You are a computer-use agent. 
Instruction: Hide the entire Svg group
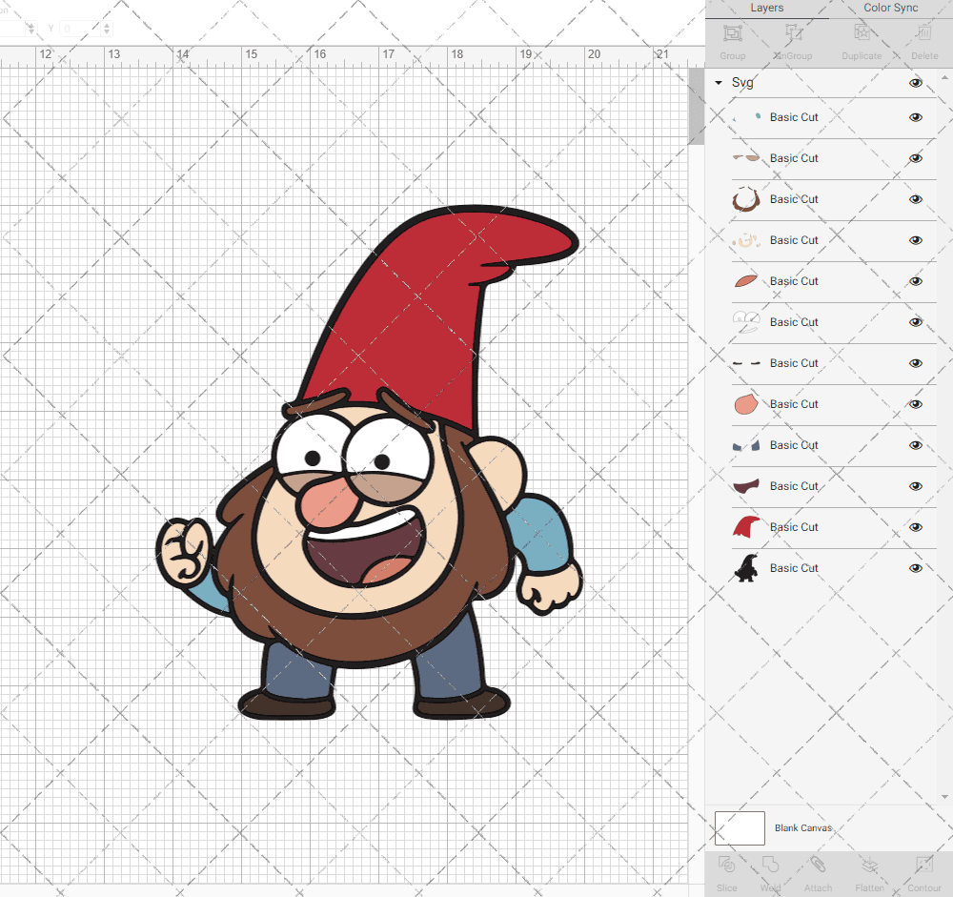tap(915, 83)
